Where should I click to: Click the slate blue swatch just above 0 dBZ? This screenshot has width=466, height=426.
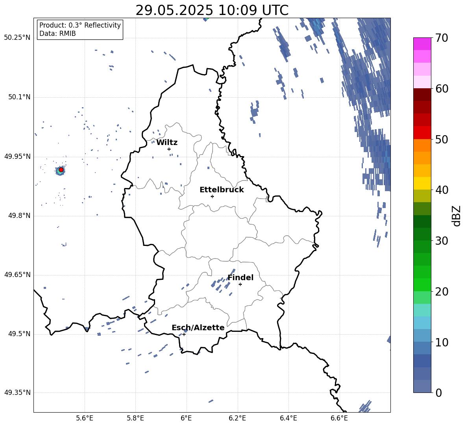pos(422,386)
